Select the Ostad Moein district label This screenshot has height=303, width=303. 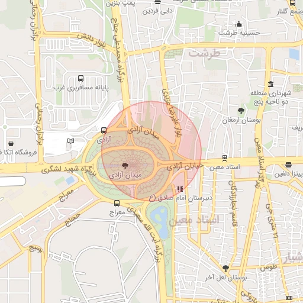[x=194, y=220]
